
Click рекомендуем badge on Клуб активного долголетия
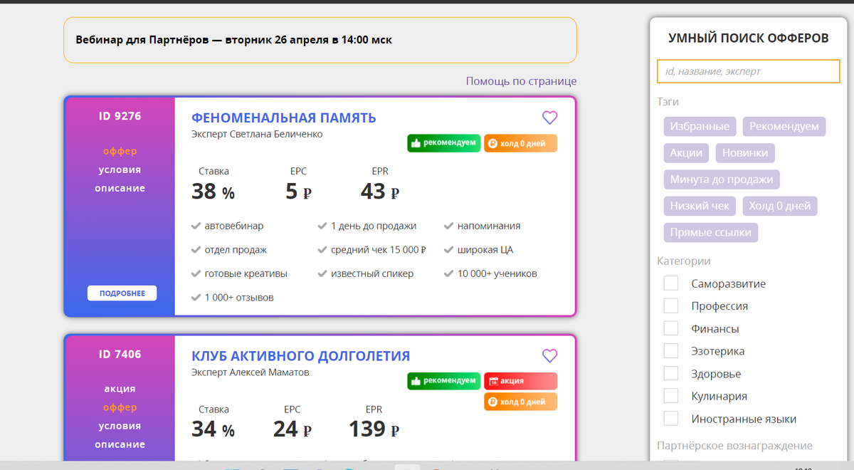tap(443, 381)
